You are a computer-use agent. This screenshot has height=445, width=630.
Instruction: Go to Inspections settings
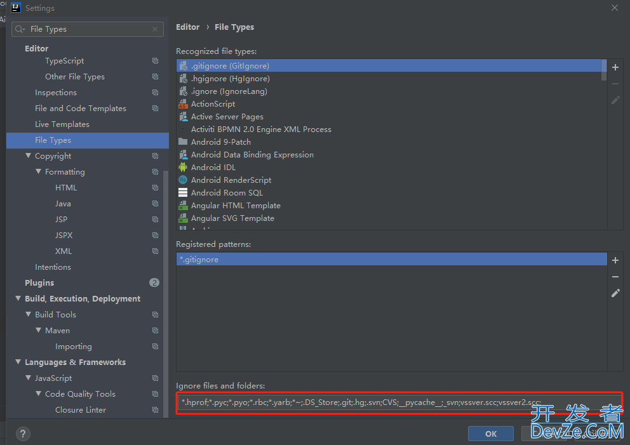tap(56, 93)
